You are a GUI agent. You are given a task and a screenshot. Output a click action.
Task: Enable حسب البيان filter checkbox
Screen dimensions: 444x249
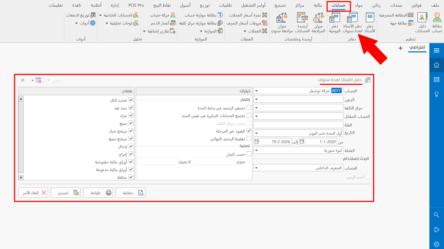(x=249, y=154)
